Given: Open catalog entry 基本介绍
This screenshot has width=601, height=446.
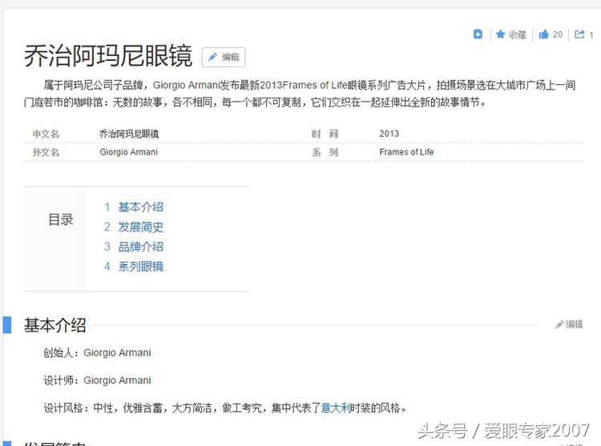Looking at the screenshot, I should [x=141, y=207].
